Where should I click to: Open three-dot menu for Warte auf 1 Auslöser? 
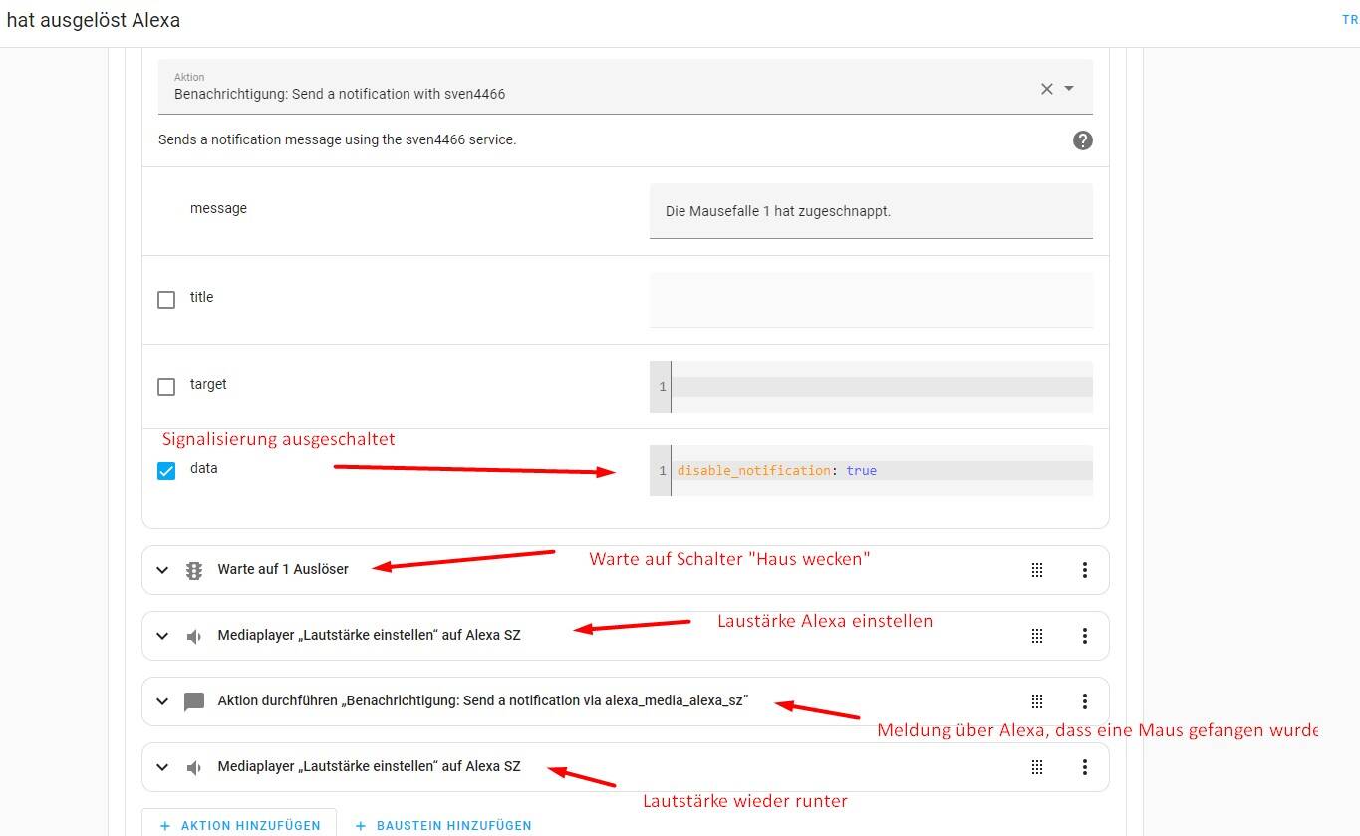click(x=1084, y=570)
